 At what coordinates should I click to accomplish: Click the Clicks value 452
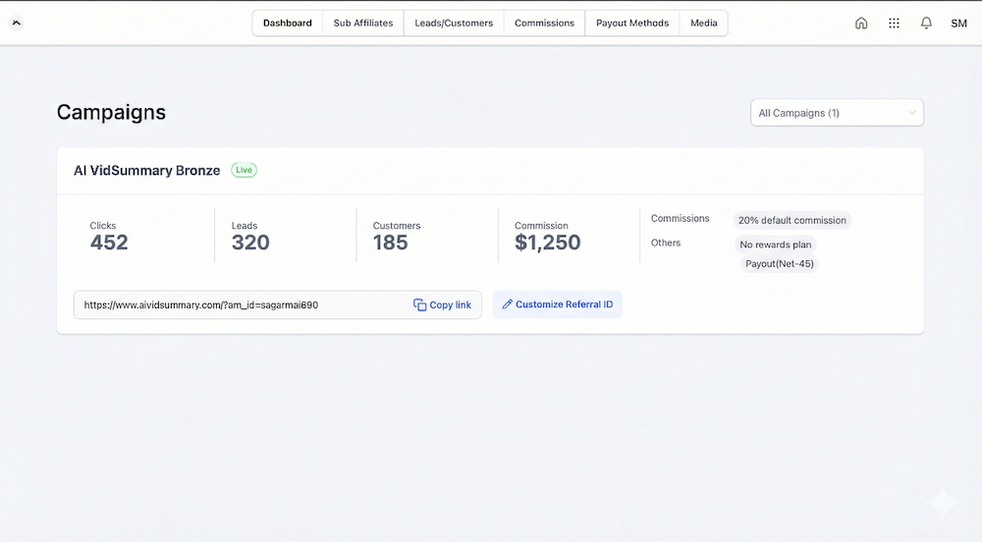pos(109,243)
